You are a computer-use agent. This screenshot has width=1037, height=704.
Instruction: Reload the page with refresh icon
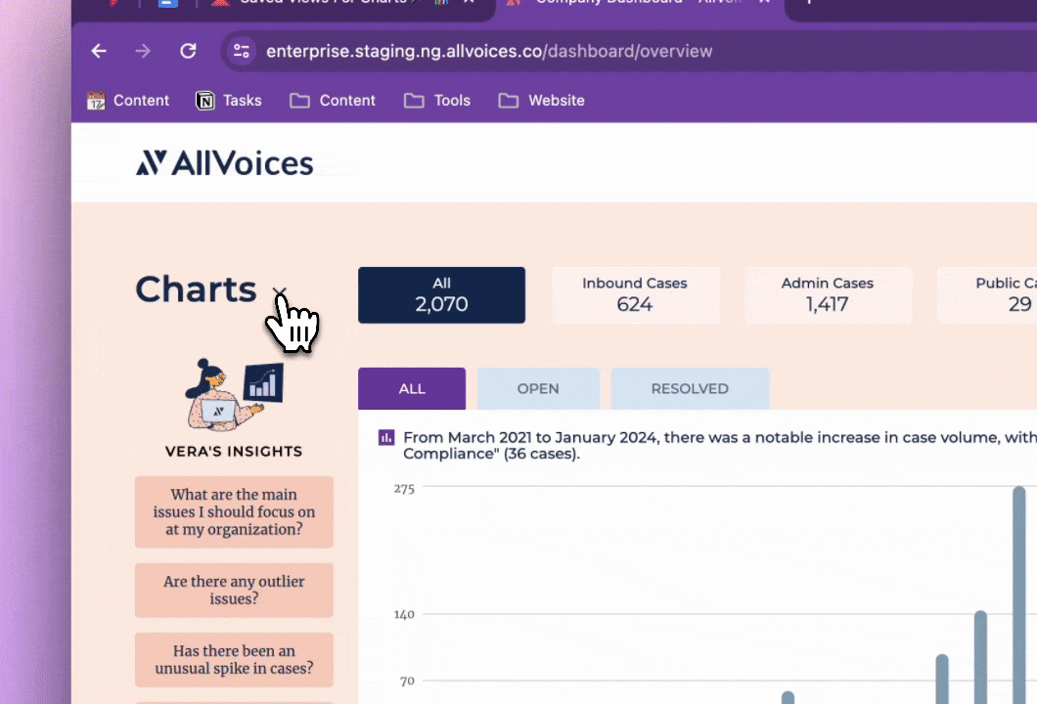(x=189, y=51)
